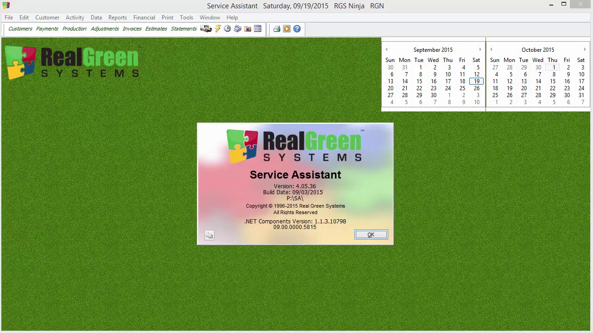Open the calendar grid toolbar icon
593x333 pixels.
[x=258, y=29]
